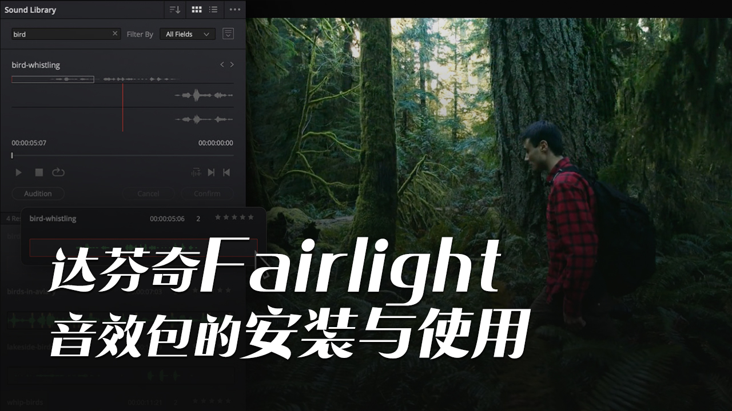Set the in point marker
This screenshot has height=411, width=732.
pos(211,172)
